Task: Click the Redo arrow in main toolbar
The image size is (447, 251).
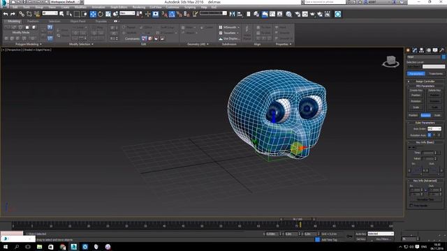Action: click(x=13, y=14)
